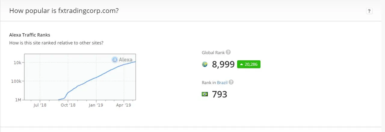Click the Brazil flag icon beside 793
The image size is (385, 132).
point(205,94)
